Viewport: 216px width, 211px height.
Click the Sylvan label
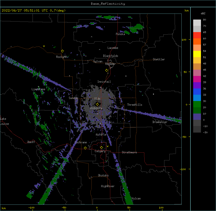pos(98,61)
